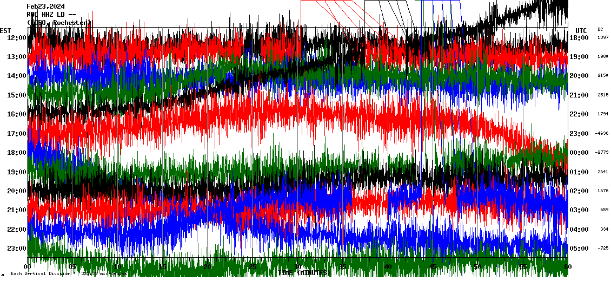Click the 00 minute axis tick label
Screen dimensions: 611x281
[28, 266]
